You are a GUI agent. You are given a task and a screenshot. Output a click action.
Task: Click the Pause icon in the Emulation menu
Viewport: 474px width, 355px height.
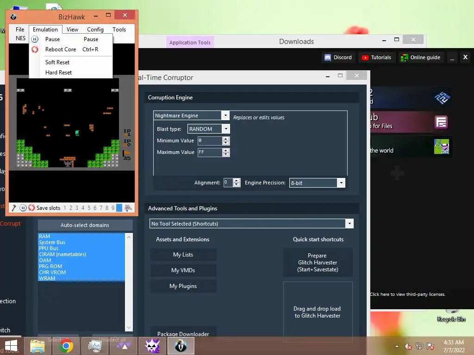tap(35, 39)
